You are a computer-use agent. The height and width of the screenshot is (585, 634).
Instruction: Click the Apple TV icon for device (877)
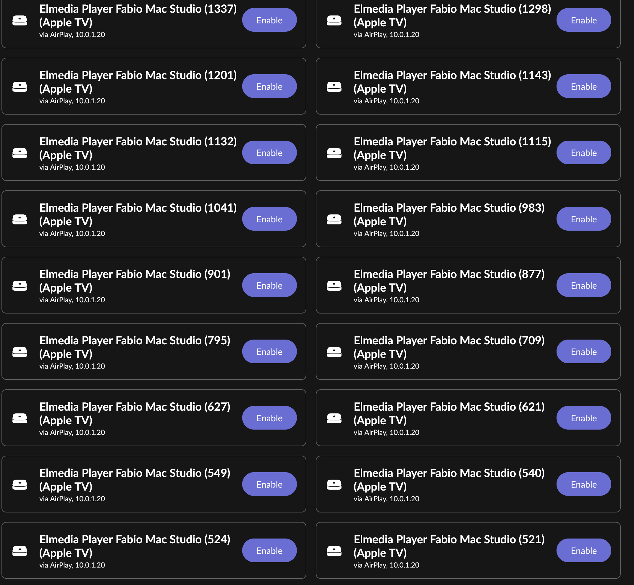pyautogui.click(x=334, y=286)
